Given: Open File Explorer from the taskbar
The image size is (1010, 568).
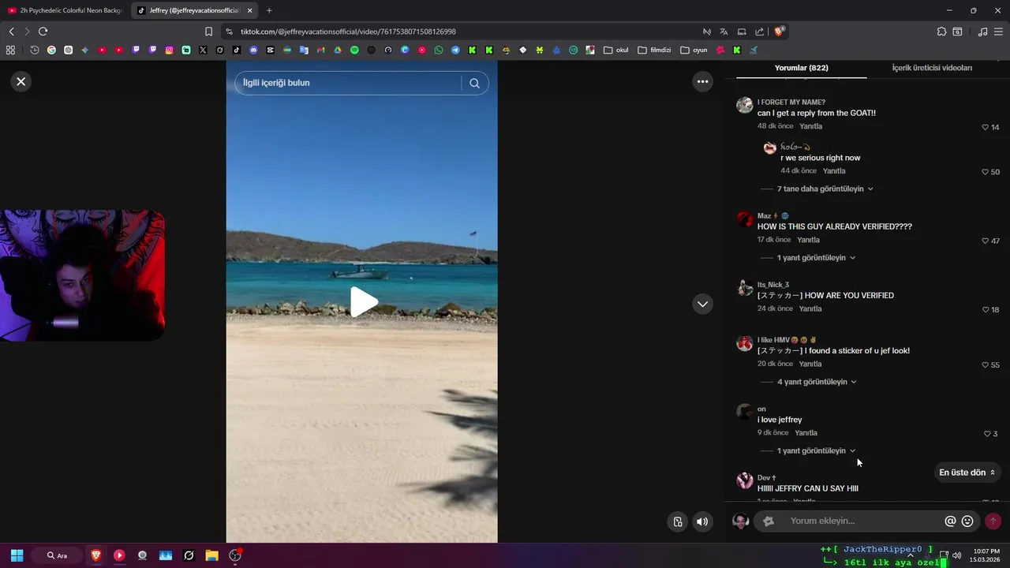Looking at the screenshot, I should coord(211,555).
